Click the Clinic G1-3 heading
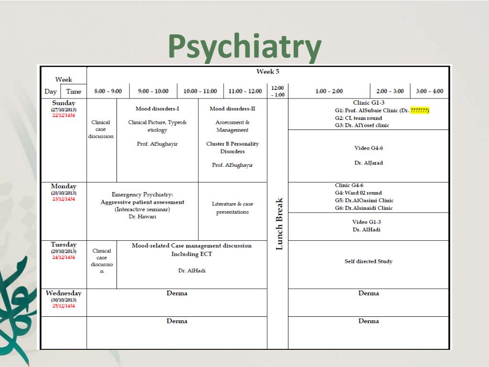The image size is (489, 367). pyautogui.click(x=369, y=103)
